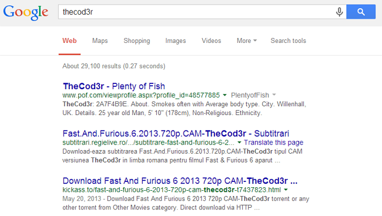This screenshot has width=382, height=216.
Task: Select the Web tab
Action: [x=69, y=41]
